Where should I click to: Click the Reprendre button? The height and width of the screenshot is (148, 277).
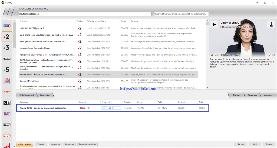click(x=69, y=144)
